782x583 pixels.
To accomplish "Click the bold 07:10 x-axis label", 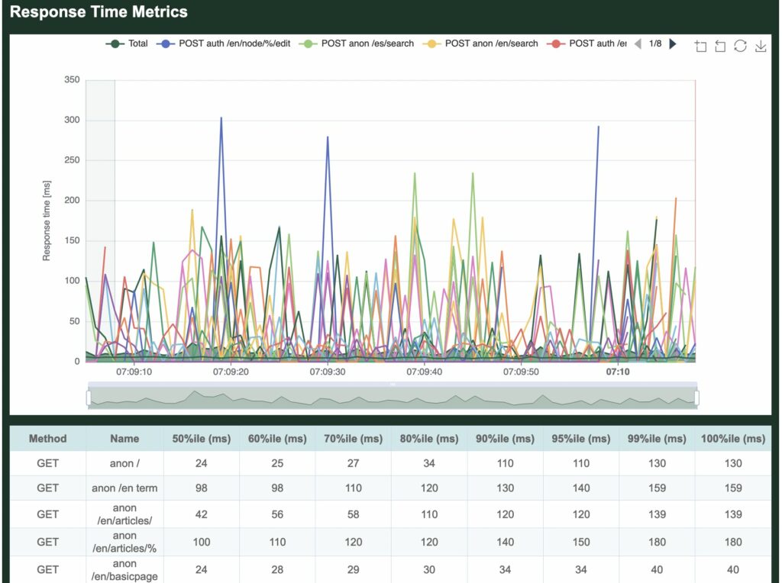I will (617, 372).
